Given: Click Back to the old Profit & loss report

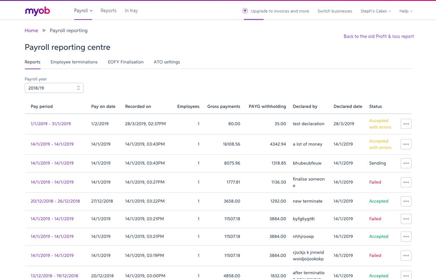Looking at the screenshot, I should click(378, 36).
